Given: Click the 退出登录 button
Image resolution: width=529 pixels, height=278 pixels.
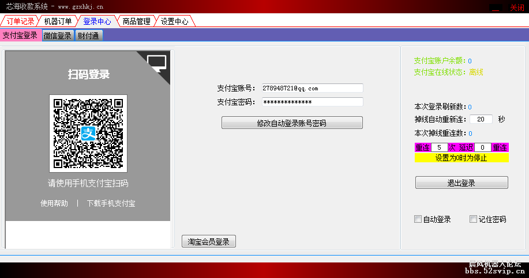Looking at the screenshot, I should point(462,183).
